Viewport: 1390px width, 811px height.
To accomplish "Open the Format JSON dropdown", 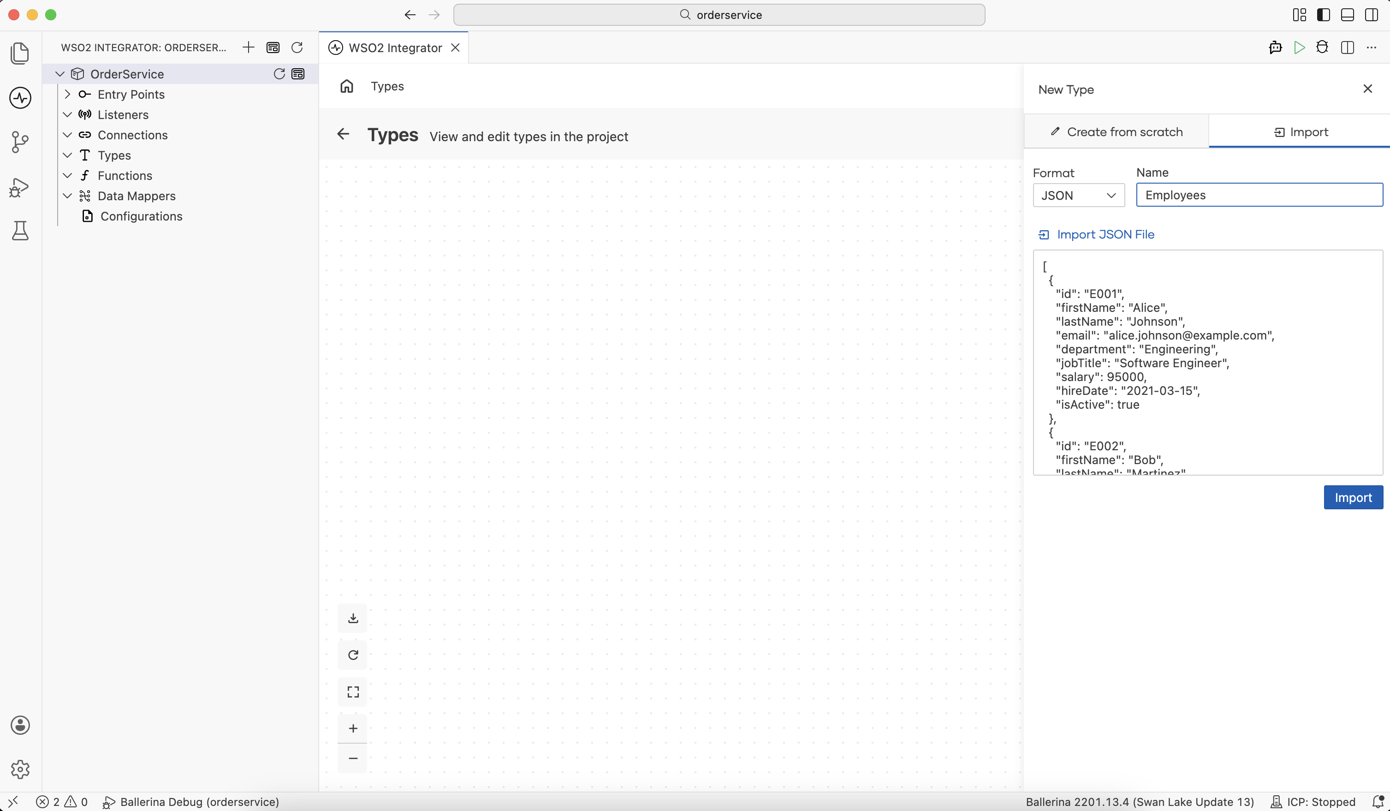I will [1078, 195].
